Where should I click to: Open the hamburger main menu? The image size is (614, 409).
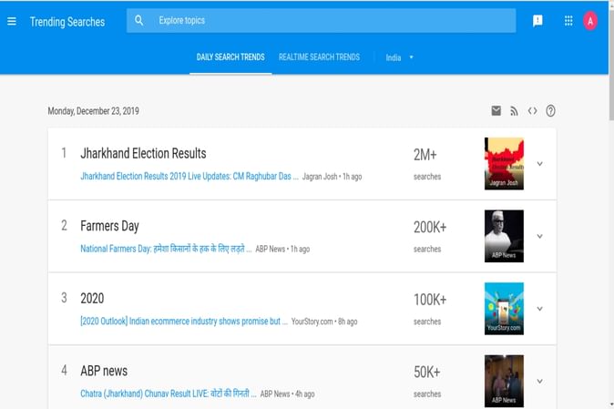tap(12, 21)
